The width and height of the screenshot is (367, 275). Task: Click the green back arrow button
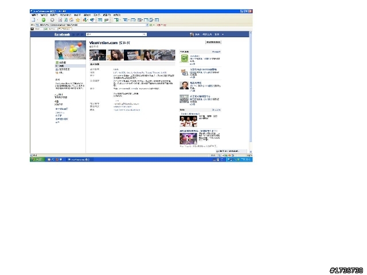[44, 20]
